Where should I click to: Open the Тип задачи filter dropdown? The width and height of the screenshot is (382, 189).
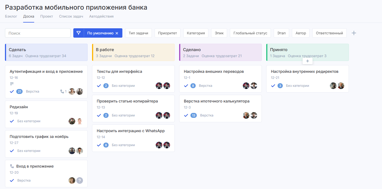pyautogui.click(x=138, y=33)
